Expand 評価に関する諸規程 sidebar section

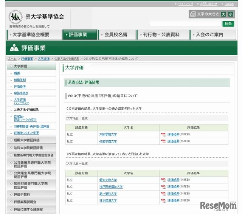pyautogui.click(x=31, y=209)
